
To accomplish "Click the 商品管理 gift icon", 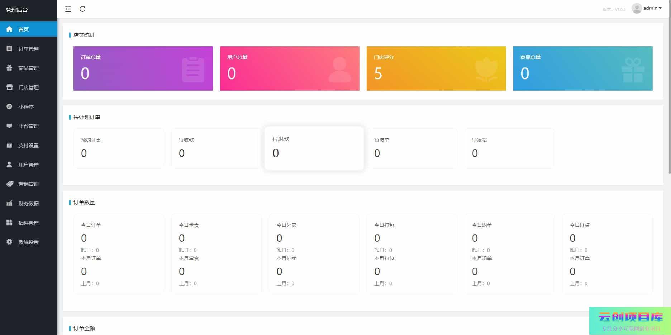I will (9, 68).
